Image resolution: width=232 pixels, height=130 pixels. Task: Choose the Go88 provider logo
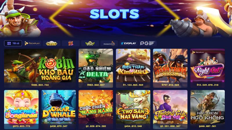tap(52, 43)
